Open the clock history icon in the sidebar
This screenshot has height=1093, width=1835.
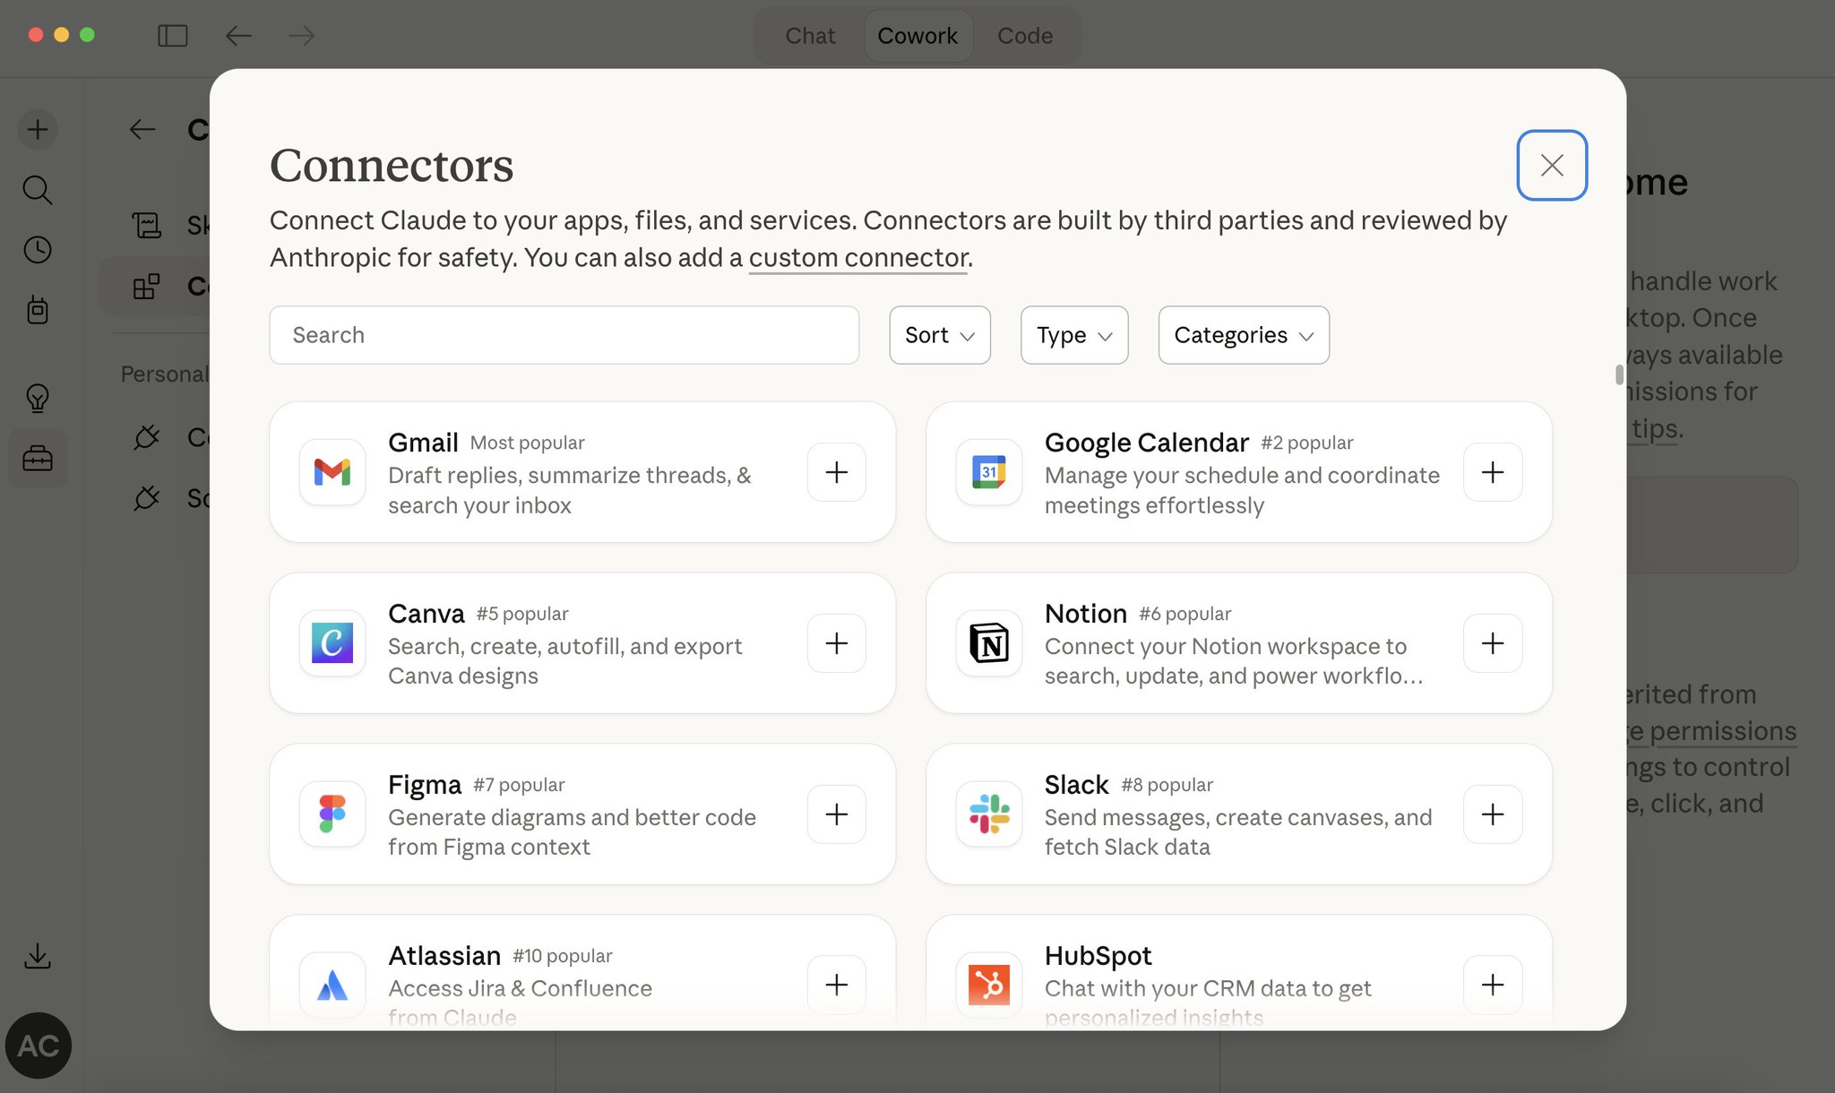38,250
